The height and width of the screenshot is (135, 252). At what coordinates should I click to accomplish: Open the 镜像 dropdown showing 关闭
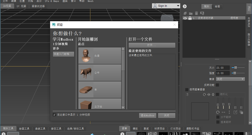(x=230, y=79)
